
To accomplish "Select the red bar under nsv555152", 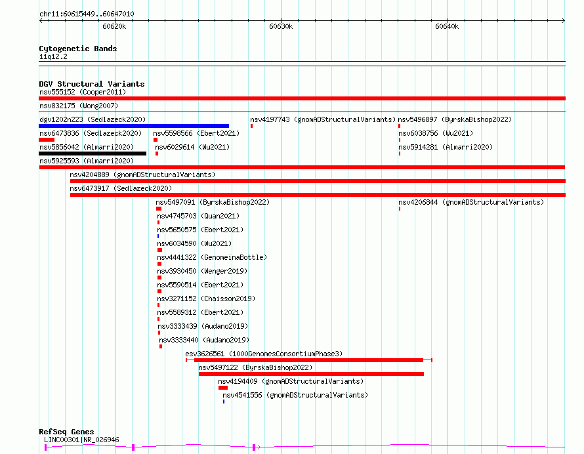I will click(302, 98).
